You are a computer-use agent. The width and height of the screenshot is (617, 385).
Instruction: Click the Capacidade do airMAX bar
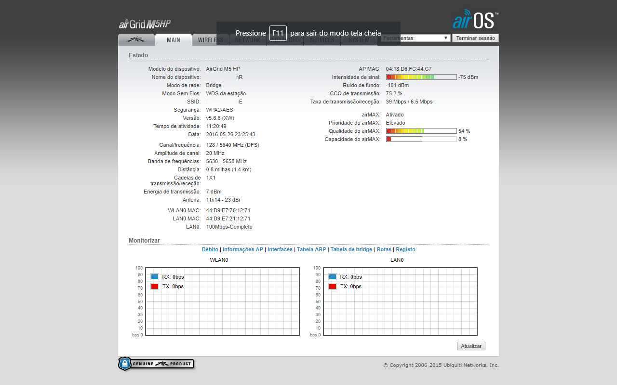tap(421, 139)
